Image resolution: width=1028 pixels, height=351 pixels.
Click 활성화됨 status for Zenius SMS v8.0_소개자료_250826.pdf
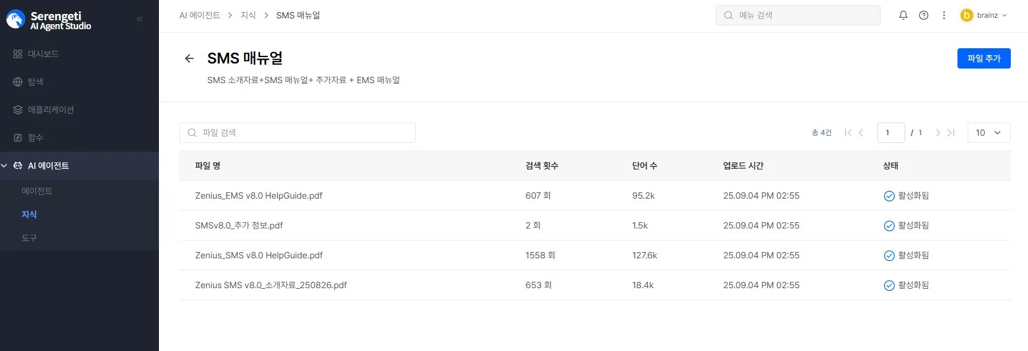pyautogui.click(x=907, y=285)
